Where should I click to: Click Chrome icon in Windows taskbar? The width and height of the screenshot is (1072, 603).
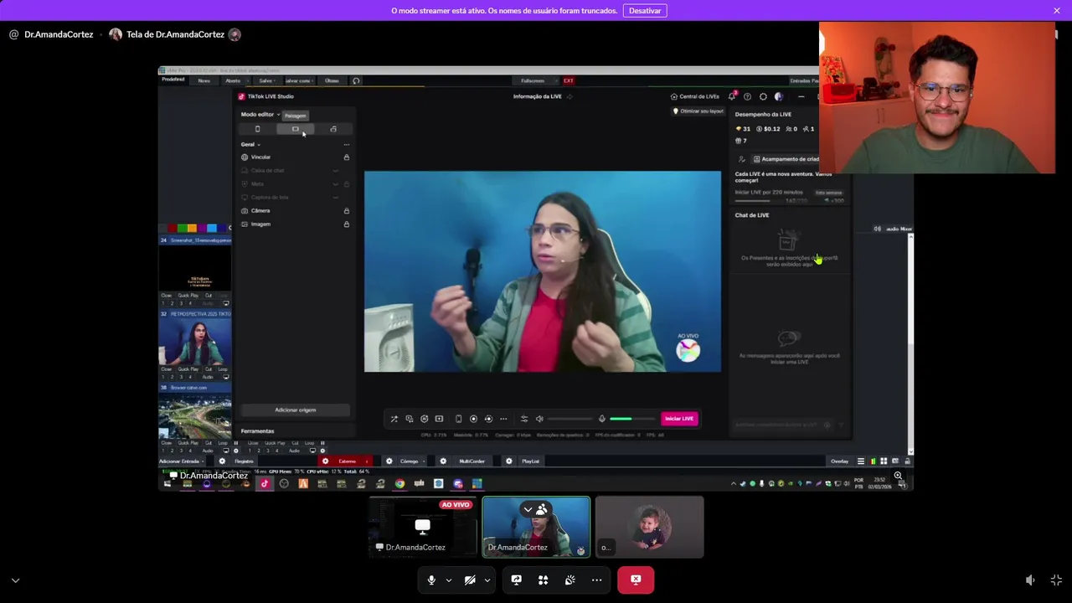(399, 483)
